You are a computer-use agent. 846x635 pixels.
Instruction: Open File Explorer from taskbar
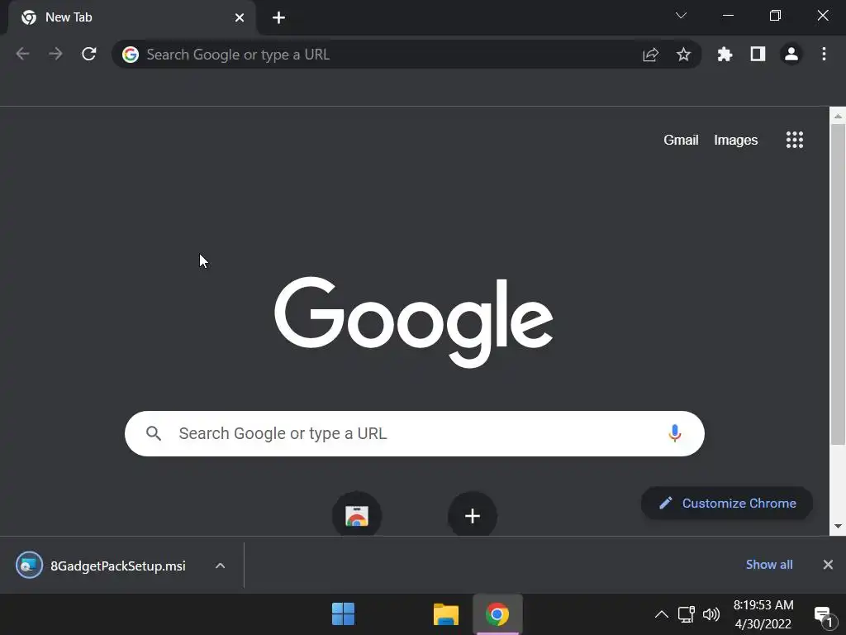click(445, 614)
